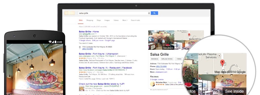Click the Follow button under Salsa Grille
Image resolution: width=260 pixels, height=95 pixels.
click(179, 59)
